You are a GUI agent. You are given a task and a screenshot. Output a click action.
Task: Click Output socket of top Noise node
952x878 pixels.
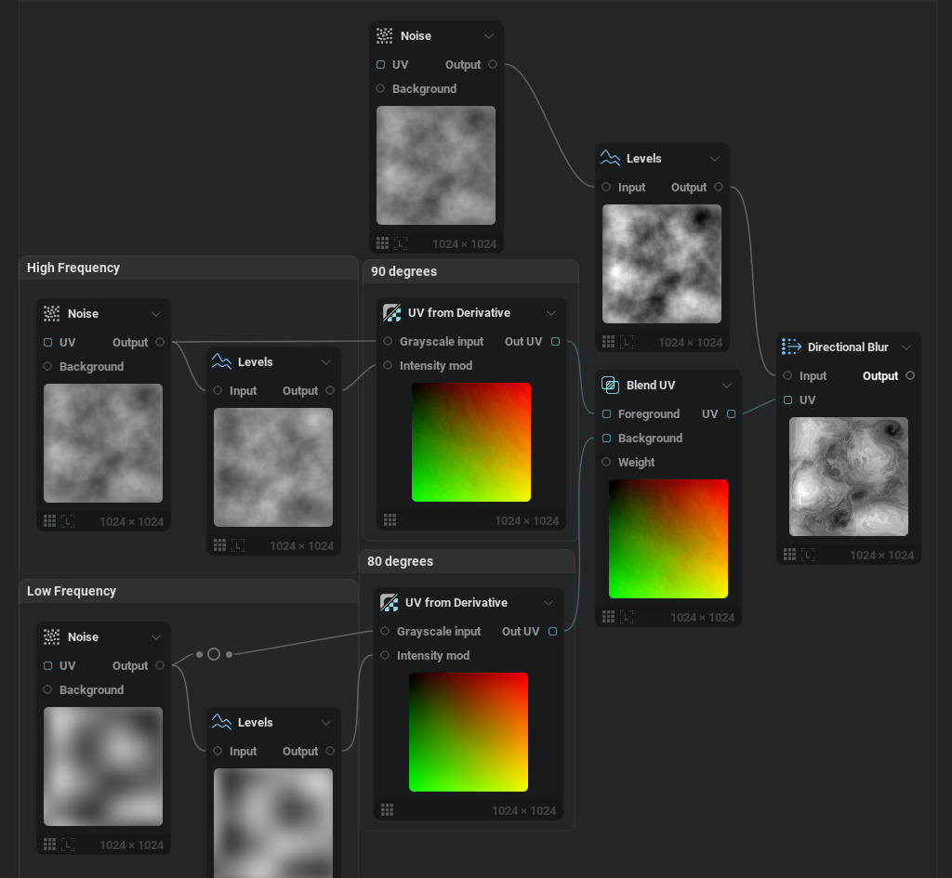[493, 65]
